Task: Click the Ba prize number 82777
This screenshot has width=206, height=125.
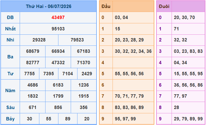Action: pyautogui.click(x=33, y=62)
